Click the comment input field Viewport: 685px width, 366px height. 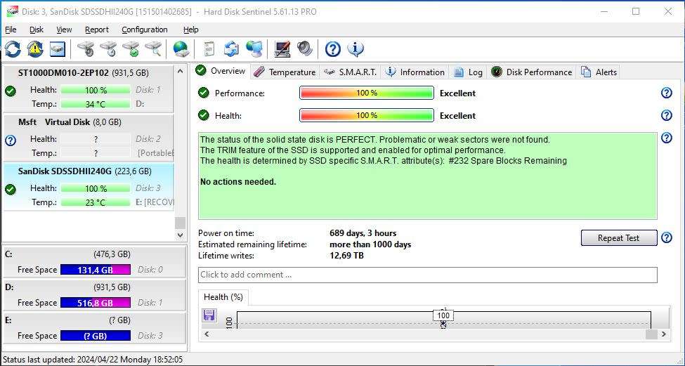(427, 275)
